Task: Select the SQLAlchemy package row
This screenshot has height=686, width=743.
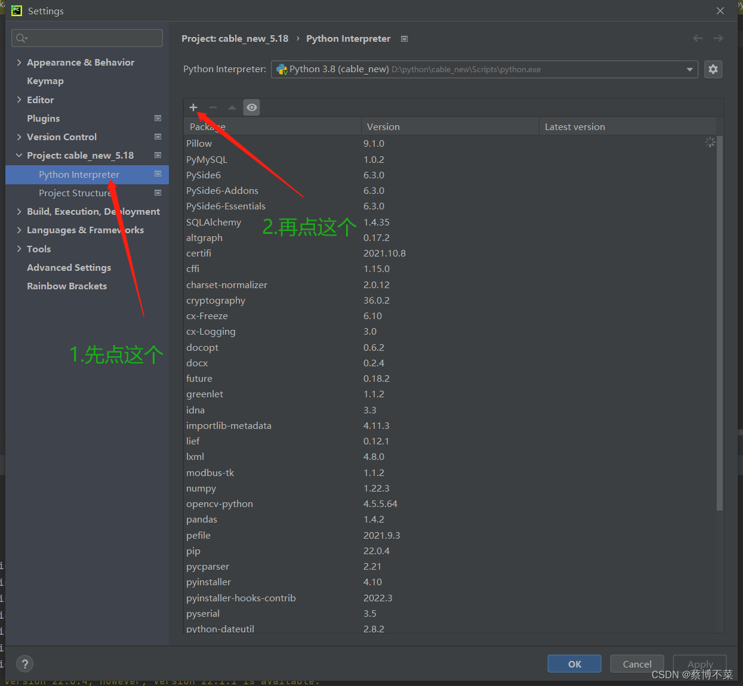Action: click(x=450, y=222)
